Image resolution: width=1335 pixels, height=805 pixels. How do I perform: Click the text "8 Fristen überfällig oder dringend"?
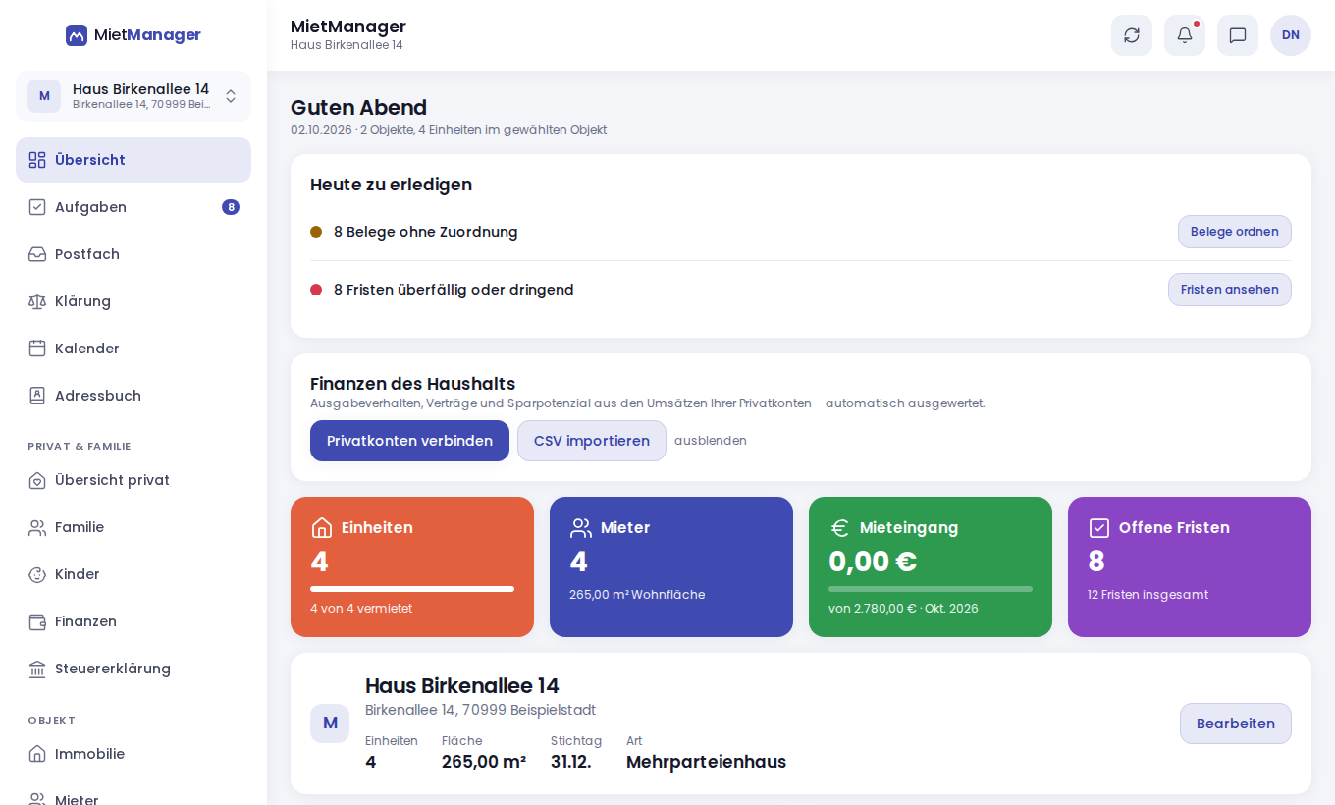[454, 290]
